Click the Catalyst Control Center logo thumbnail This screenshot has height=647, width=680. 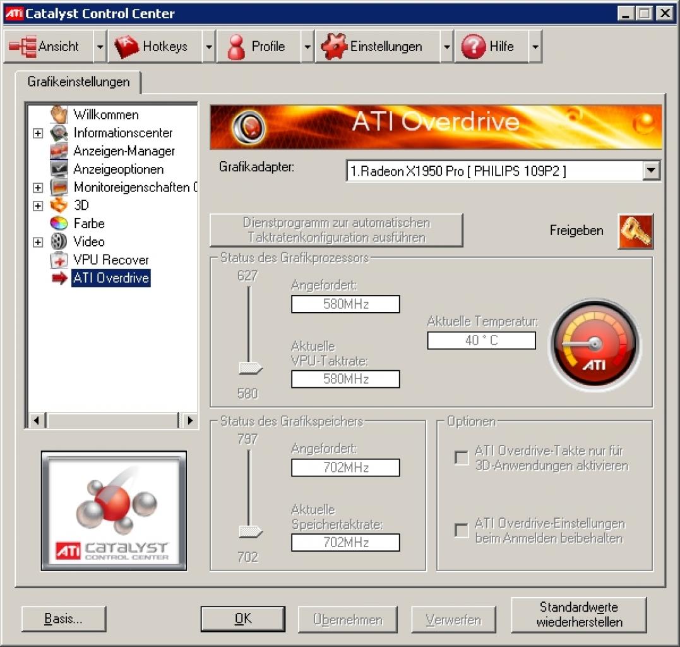(x=114, y=511)
